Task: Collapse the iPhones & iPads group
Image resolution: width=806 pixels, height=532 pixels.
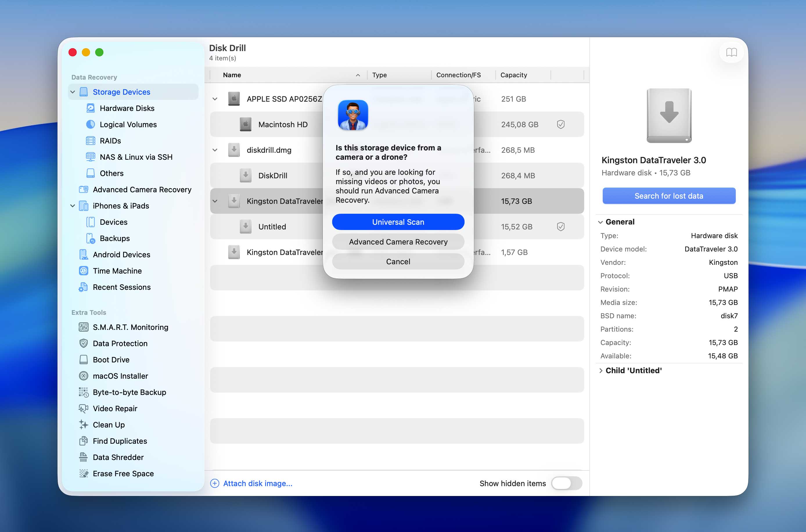Action: 73,206
